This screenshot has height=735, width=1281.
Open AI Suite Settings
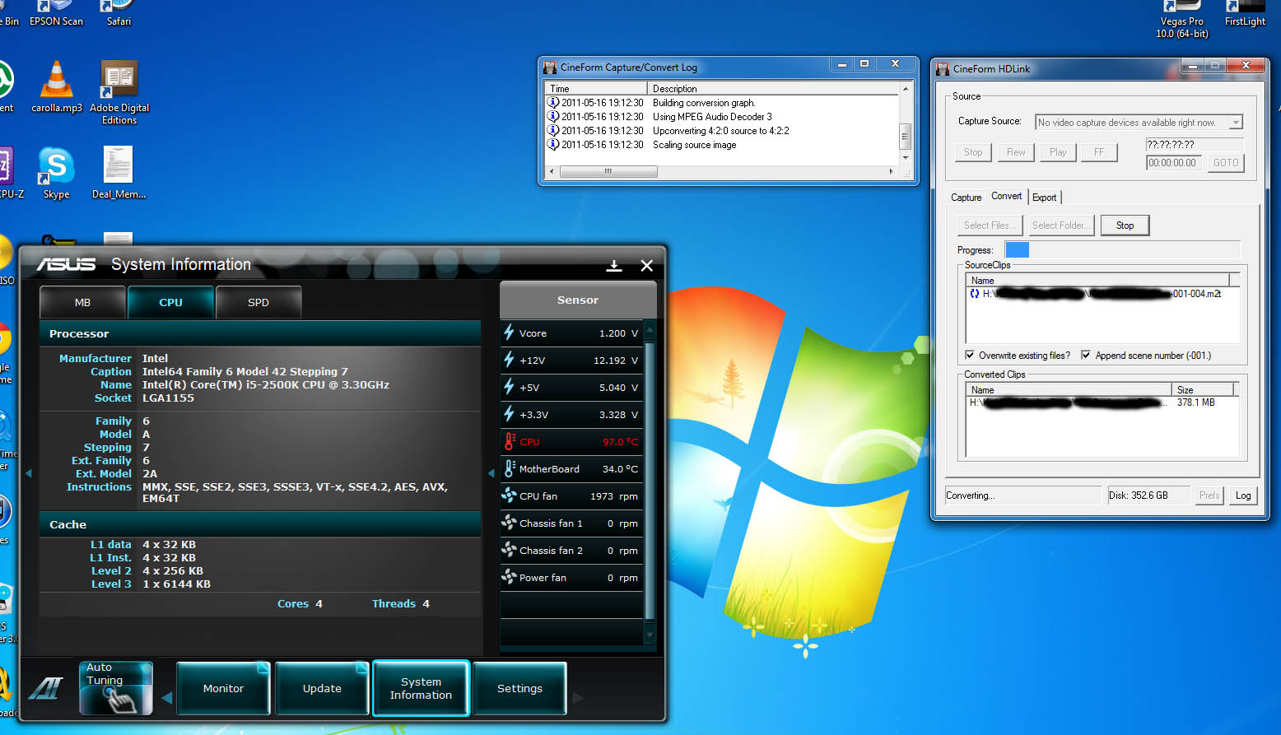tap(519, 688)
